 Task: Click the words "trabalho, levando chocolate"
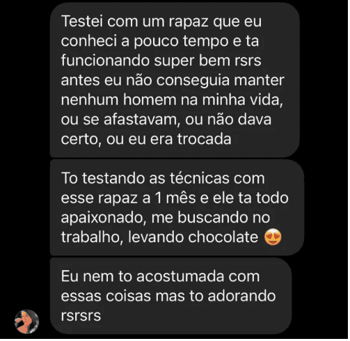(160, 239)
